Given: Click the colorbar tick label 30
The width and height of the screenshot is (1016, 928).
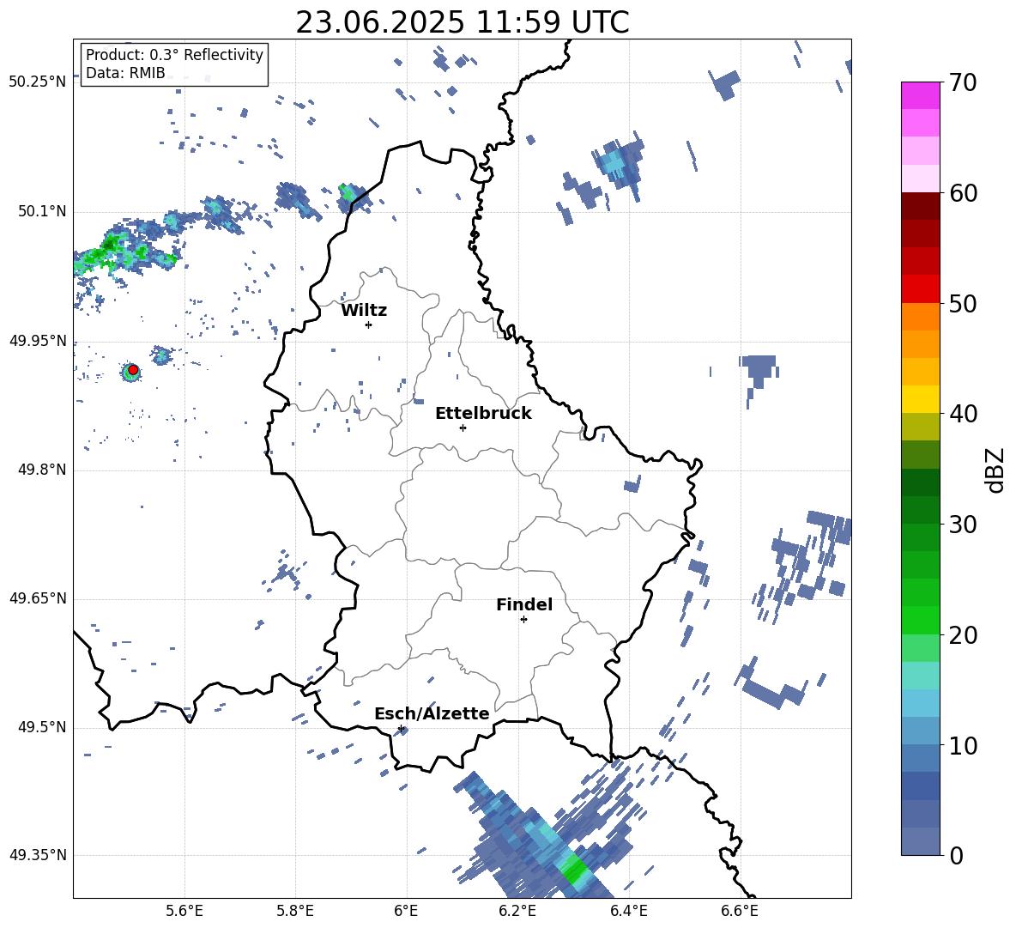Looking at the screenshot, I should 963,525.
